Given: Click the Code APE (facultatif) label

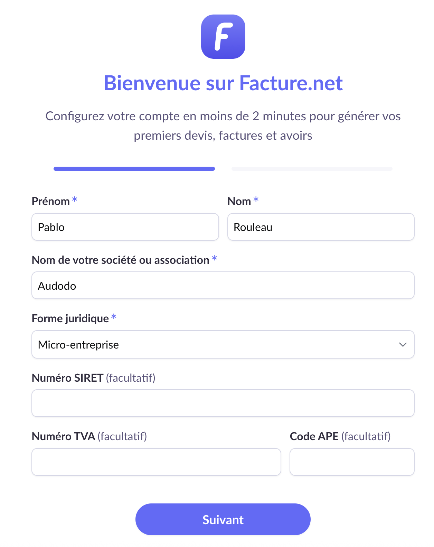Looking at the screenshot, I should (x=340, y=436).
